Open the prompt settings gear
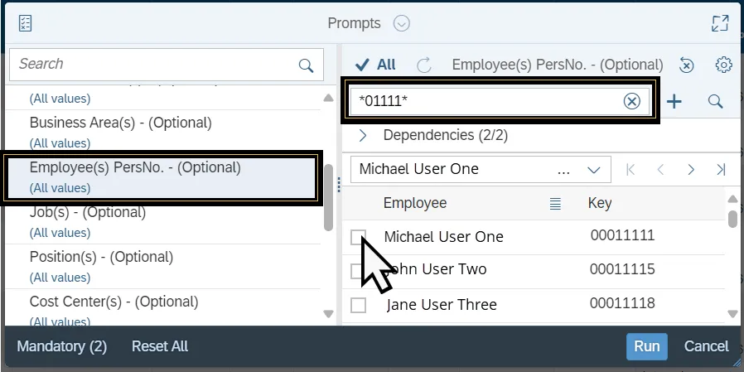 (x=723, y=65)
